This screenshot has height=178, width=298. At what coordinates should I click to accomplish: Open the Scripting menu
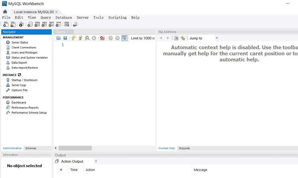(117, 17)
